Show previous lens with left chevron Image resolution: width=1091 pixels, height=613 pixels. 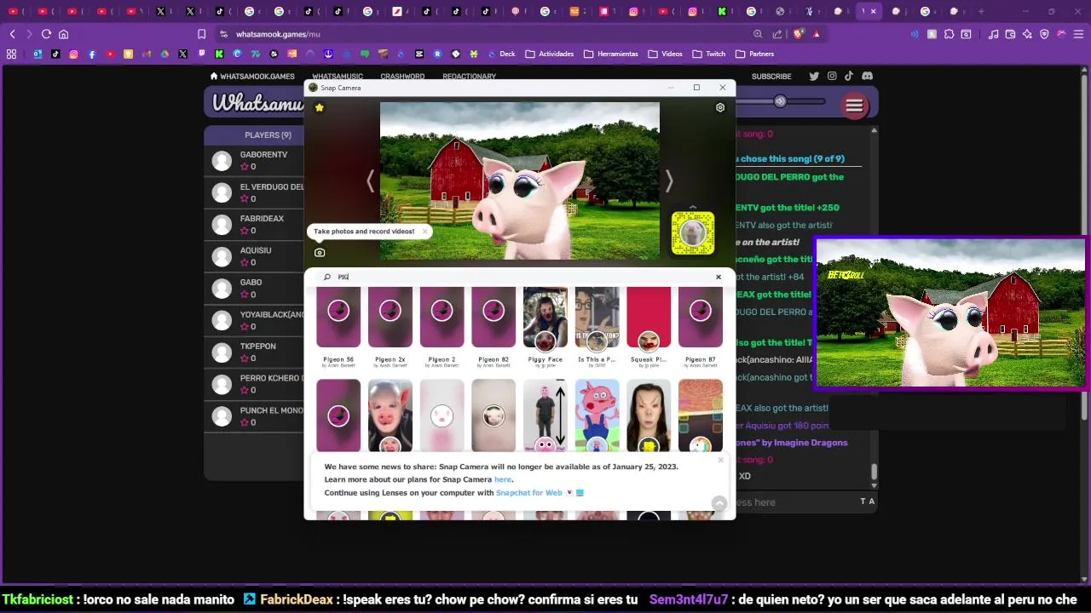coord(370,180)
